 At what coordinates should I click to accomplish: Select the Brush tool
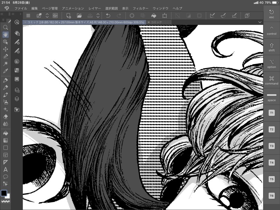tap(6, 94)
